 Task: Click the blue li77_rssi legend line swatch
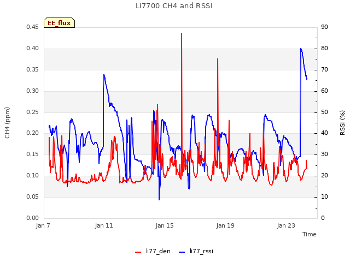[x=182, y=252]
